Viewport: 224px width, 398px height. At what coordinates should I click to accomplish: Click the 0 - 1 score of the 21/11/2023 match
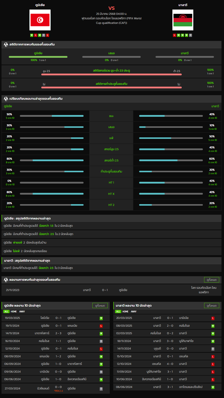[x=105, y=290]
